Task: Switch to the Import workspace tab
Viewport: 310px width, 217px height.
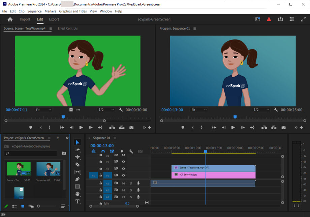Action: pos(25,19)
